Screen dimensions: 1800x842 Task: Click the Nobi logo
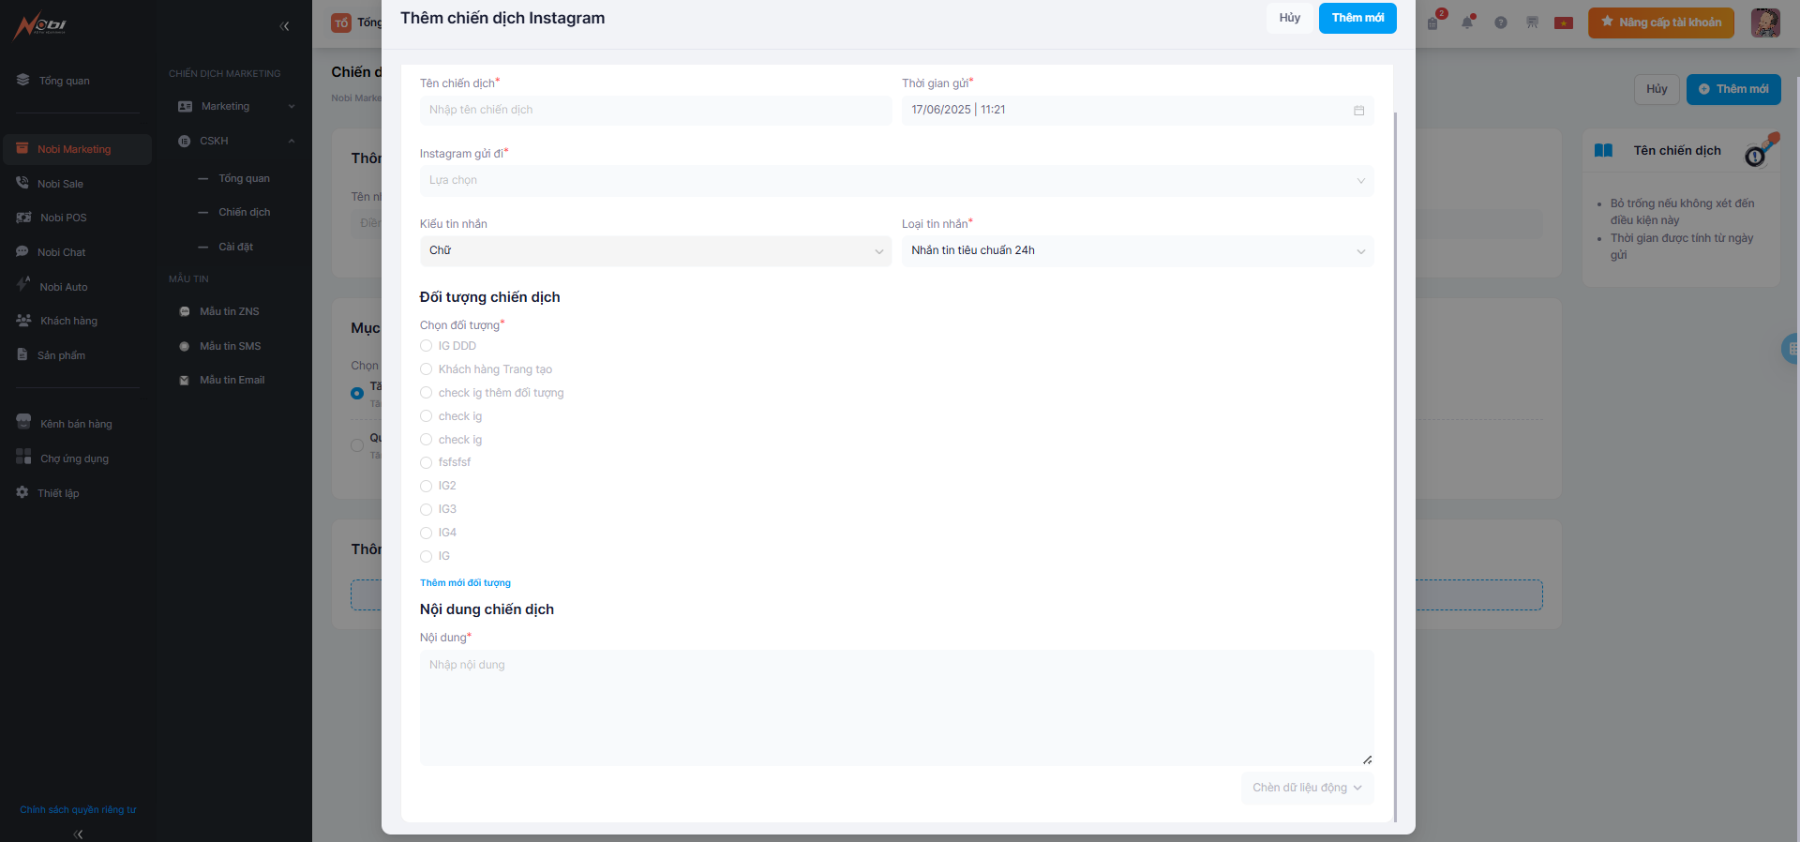40,25
